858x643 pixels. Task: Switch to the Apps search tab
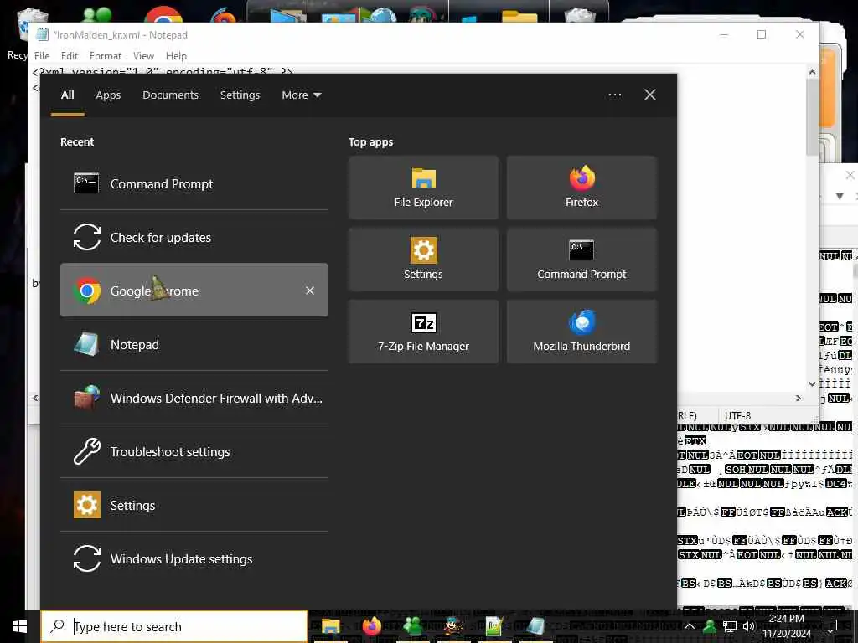tap(108, 95)
